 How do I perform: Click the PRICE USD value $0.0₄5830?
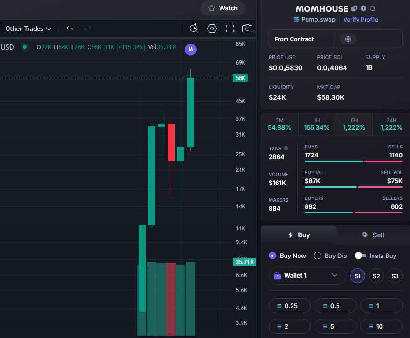pyautogui.click(x=286, y=68)
